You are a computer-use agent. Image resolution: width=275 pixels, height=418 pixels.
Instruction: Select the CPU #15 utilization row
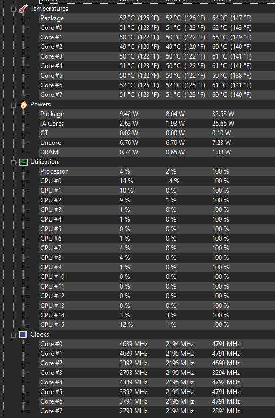(157, 325)
